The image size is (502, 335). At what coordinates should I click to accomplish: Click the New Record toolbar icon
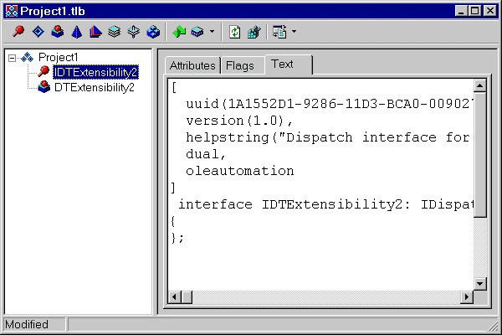point(115,33)
